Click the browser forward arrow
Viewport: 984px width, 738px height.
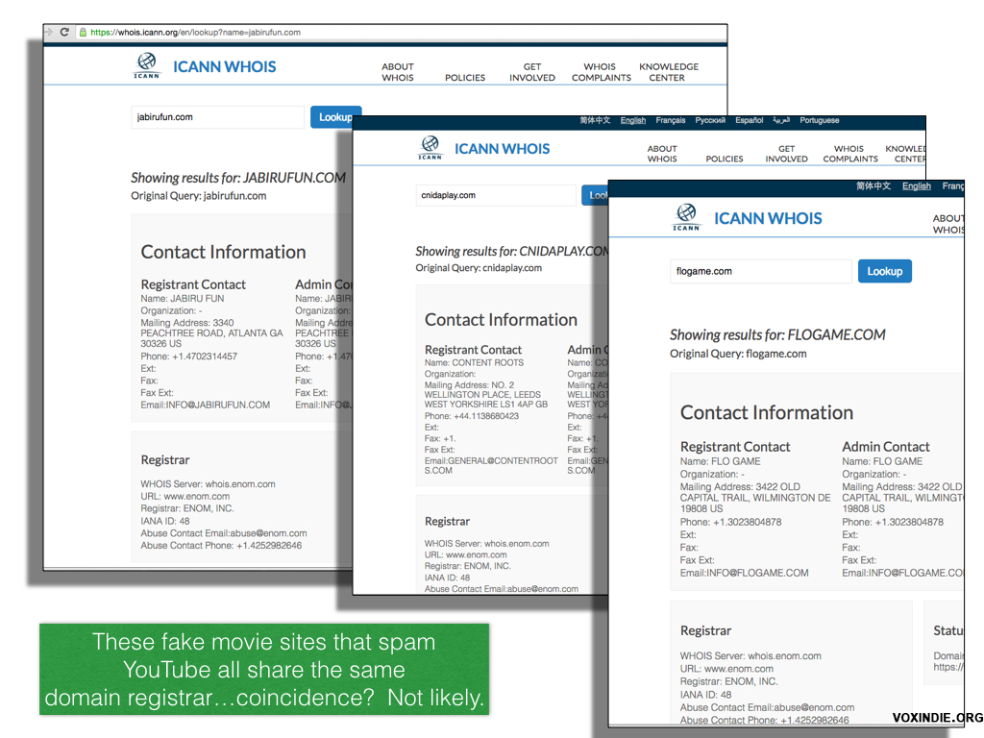[48, 32]
